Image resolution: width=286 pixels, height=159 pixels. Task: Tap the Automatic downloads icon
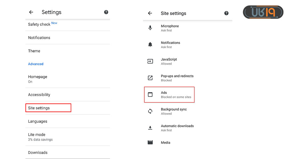tap(150, 128)
